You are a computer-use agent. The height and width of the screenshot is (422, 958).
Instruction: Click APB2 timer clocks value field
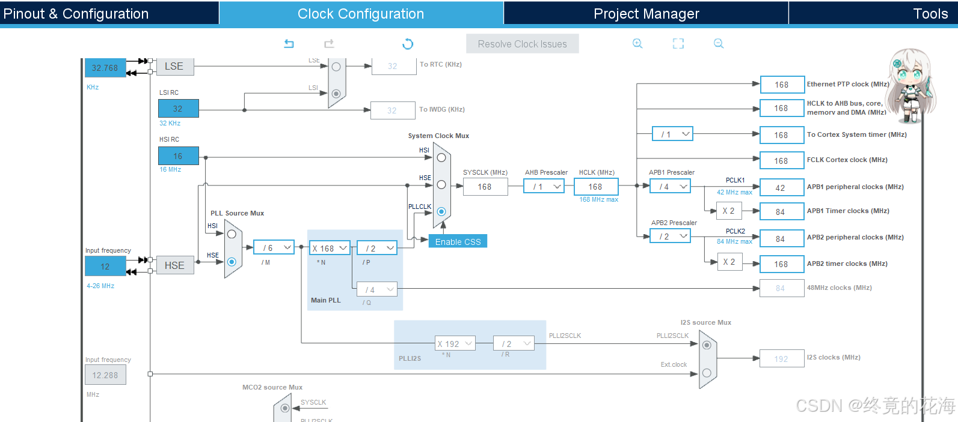[782, 264]
